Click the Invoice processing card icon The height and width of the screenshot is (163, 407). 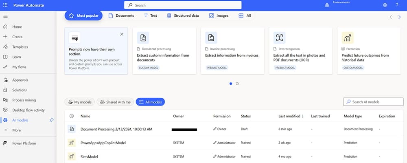211,38
